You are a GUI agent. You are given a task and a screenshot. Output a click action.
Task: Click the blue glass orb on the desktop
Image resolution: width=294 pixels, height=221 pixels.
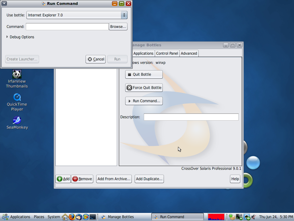253,163
